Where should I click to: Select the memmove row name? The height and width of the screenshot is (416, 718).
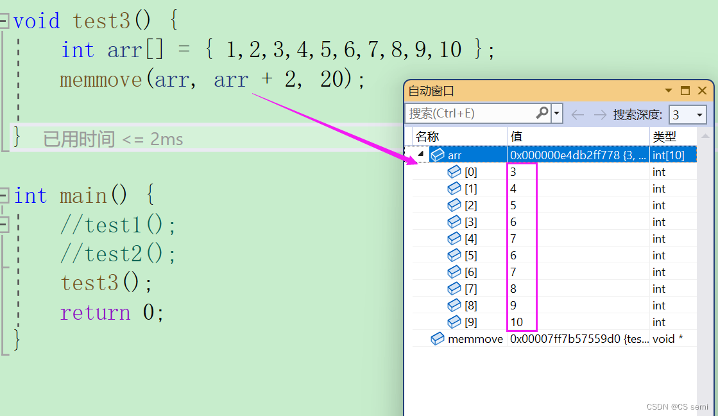pos(475,339)
